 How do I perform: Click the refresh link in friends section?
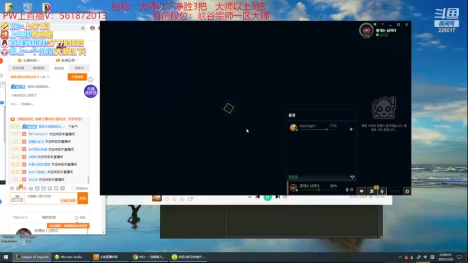point(80,217)
